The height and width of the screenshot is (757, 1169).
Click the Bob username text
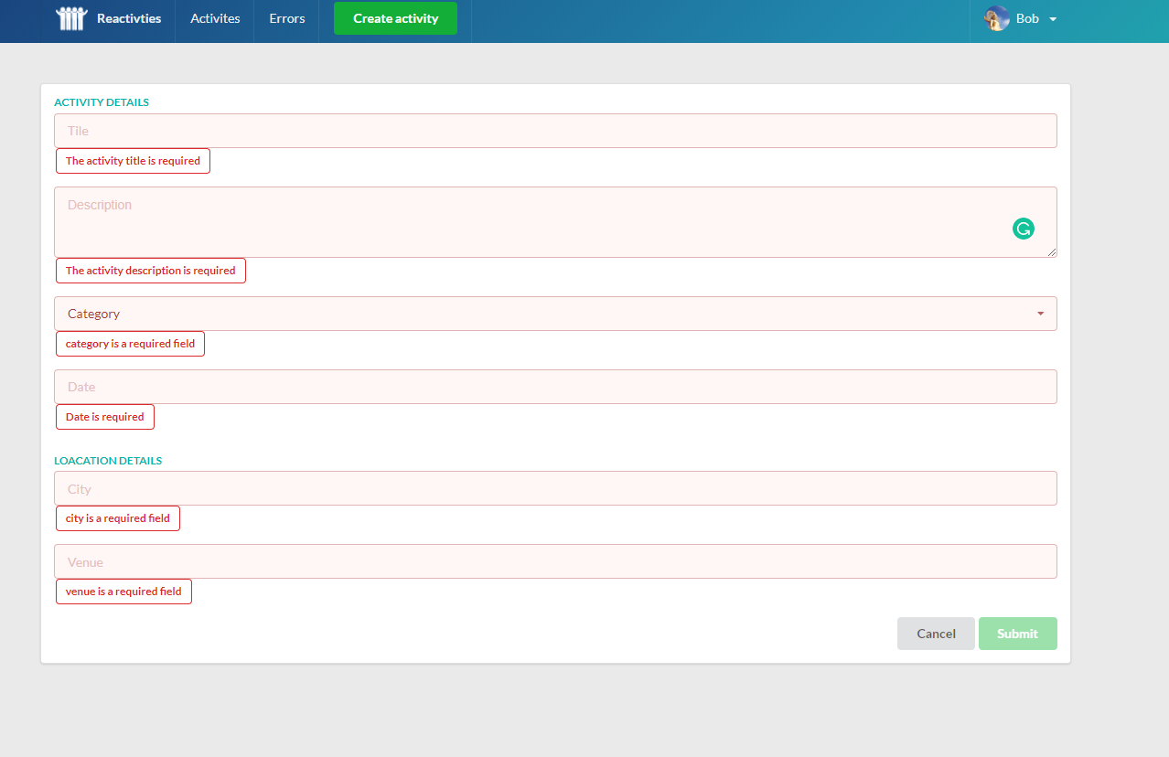(1027, 17)
